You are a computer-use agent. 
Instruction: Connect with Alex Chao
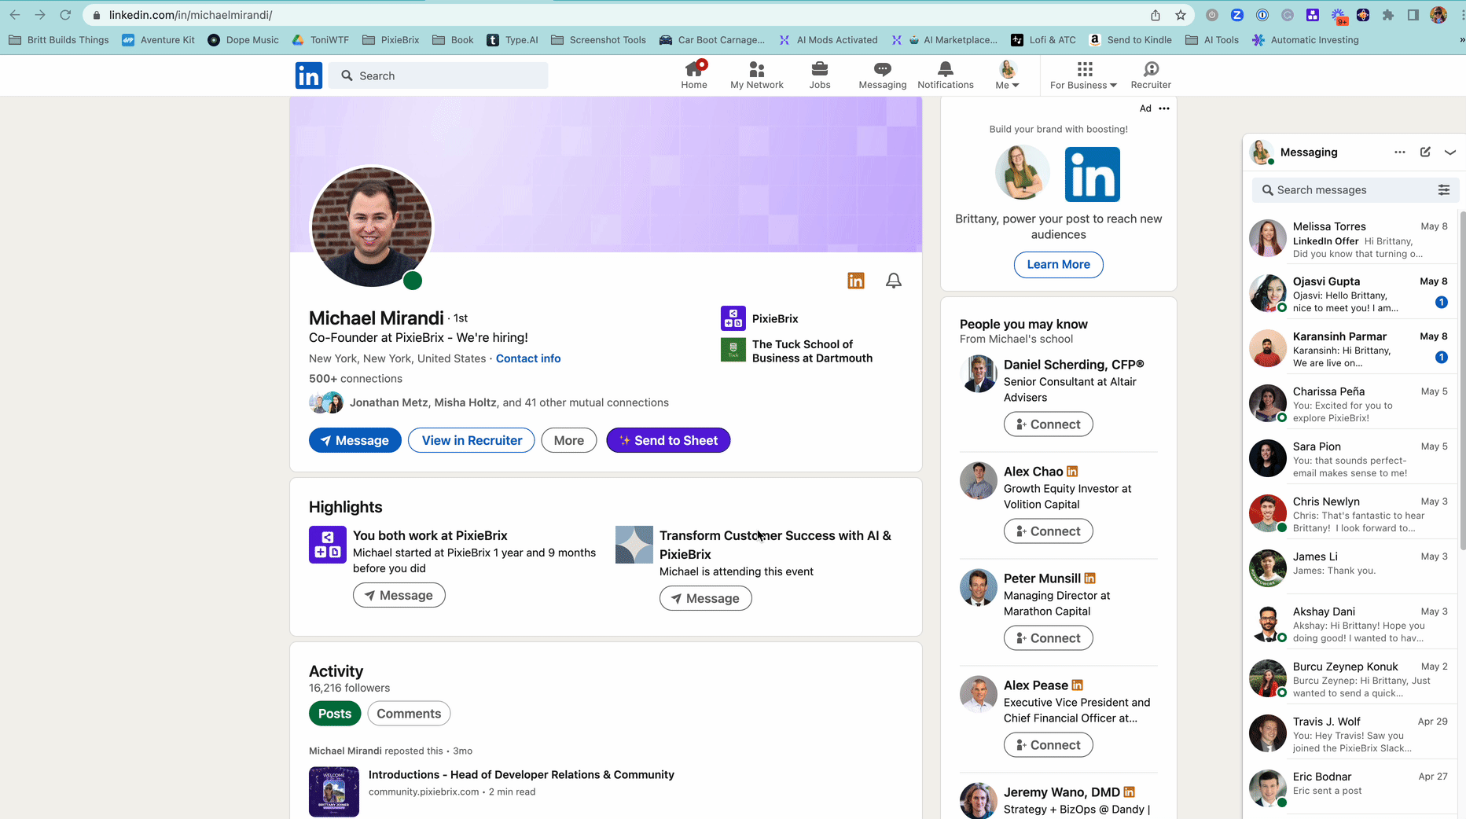click(x=1048, y=531)
